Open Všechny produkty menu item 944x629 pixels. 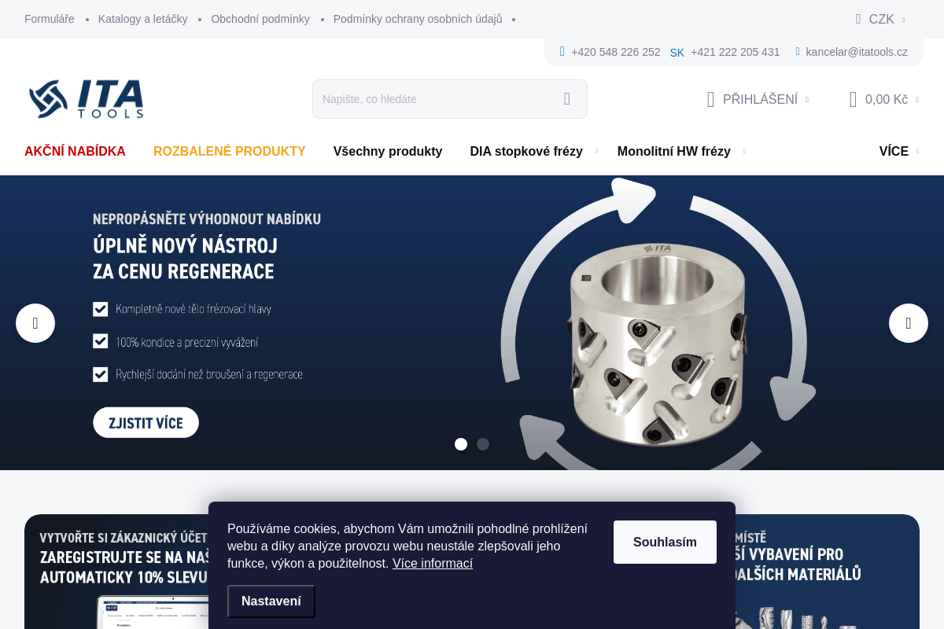[388, 152]
